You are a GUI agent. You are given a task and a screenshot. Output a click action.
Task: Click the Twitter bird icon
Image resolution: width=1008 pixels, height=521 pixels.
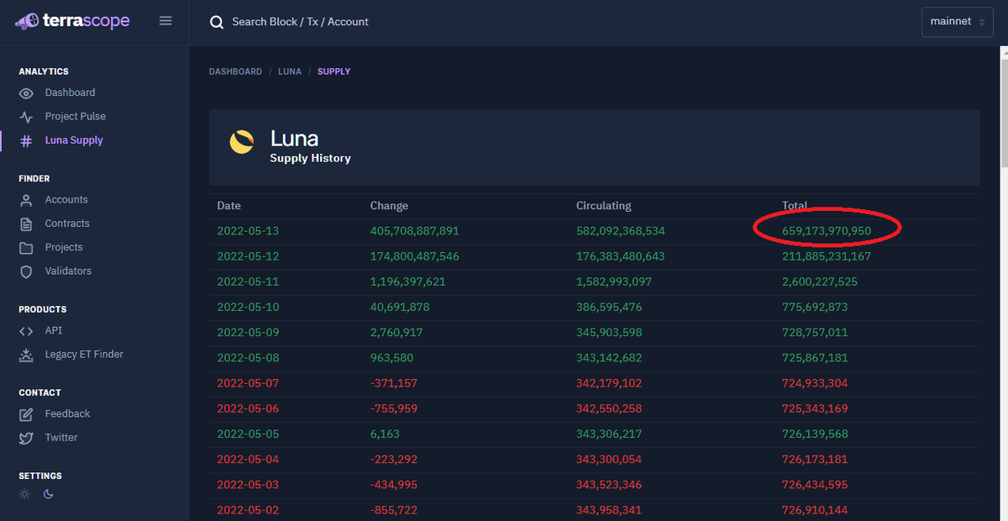point(26,438)
